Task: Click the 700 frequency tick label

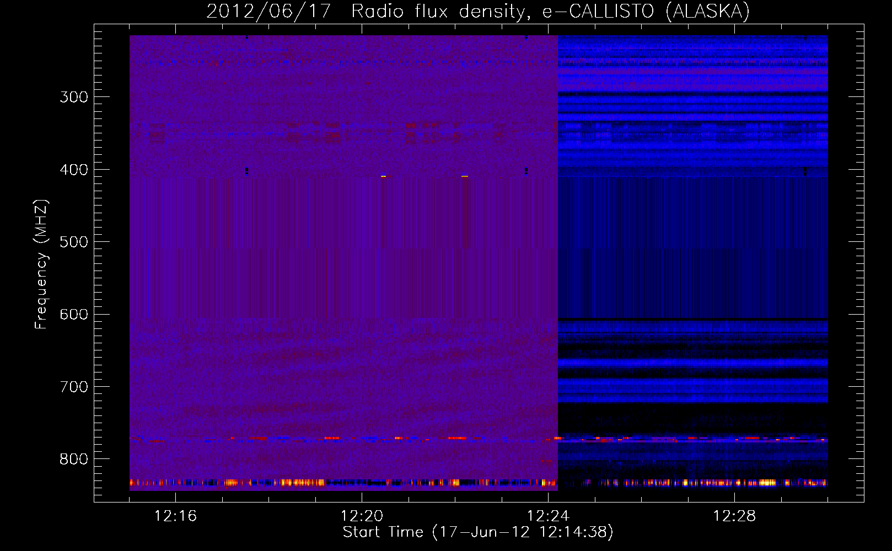Action: coord(74,387)
